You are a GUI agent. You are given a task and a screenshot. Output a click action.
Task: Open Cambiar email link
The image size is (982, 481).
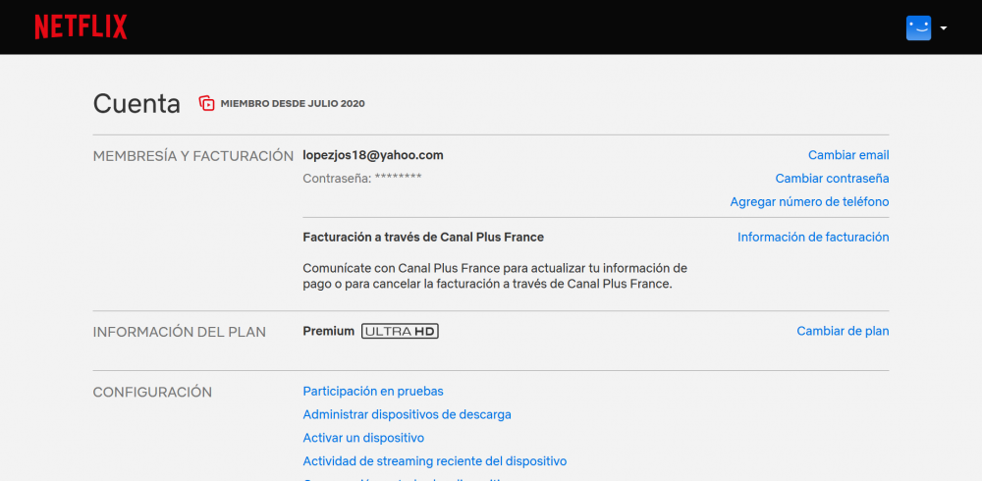tap(847, 155)
